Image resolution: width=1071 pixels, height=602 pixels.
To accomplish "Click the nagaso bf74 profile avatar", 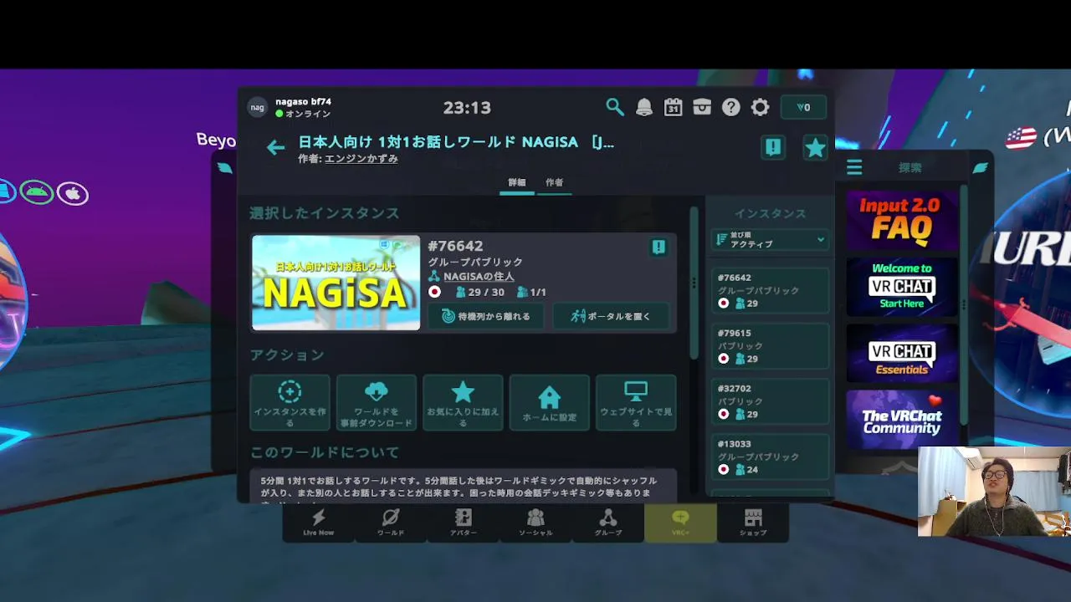I will click(x=257, y=107).
